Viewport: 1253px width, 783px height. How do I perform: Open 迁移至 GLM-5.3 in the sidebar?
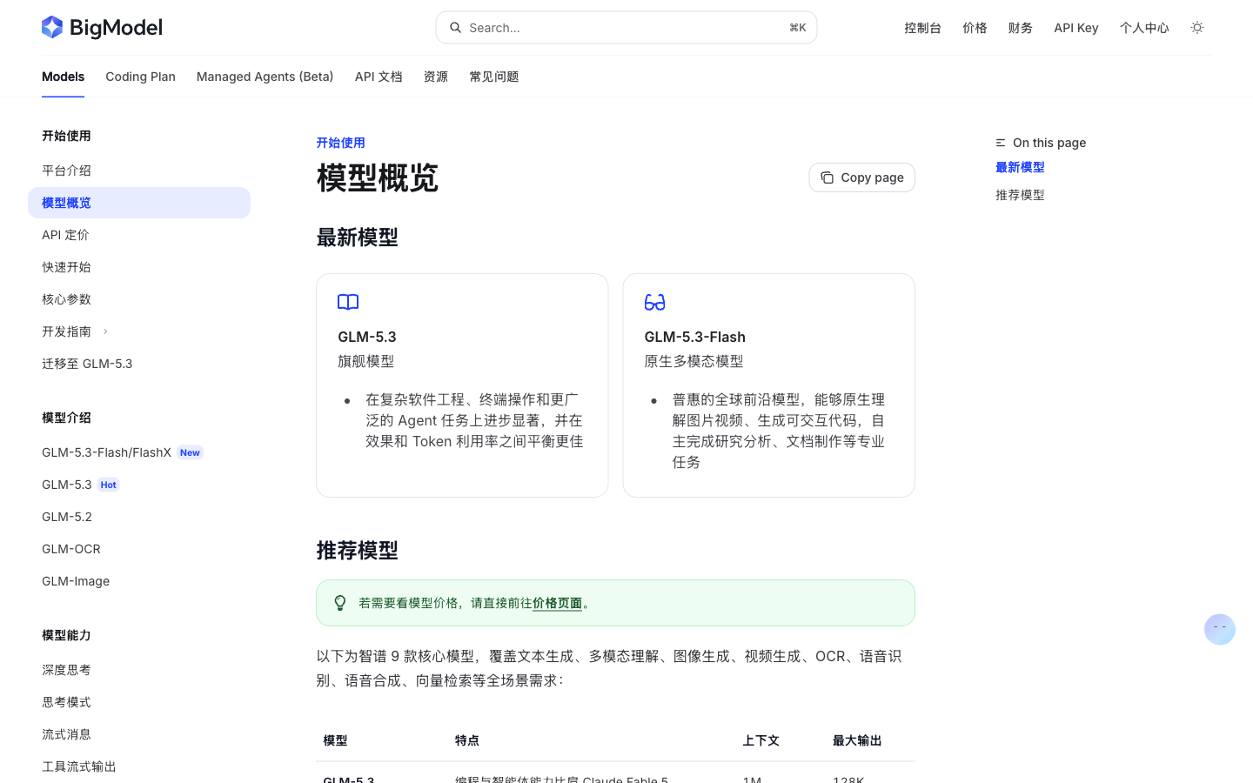(139, 364)
